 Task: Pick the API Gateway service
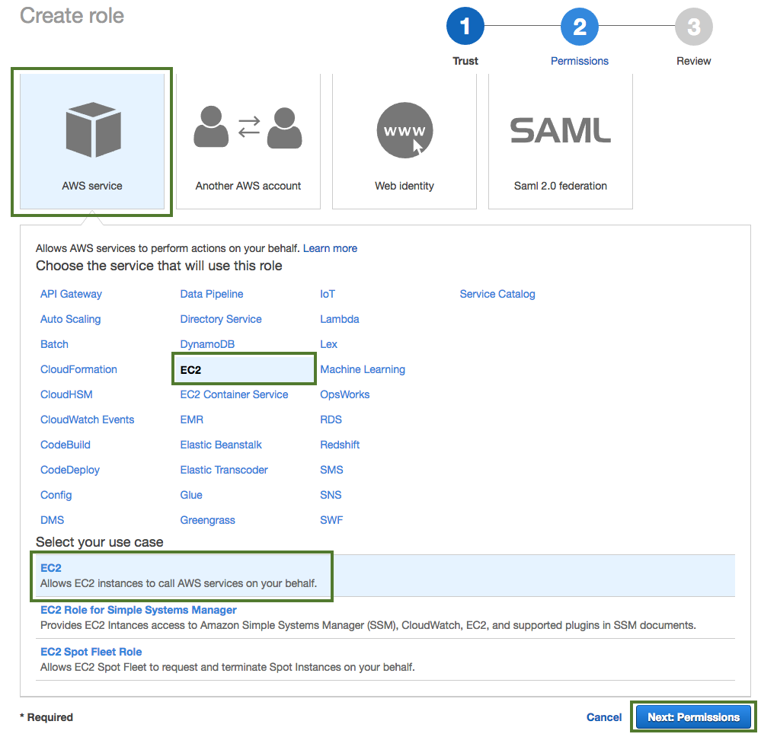pos(71,294)
